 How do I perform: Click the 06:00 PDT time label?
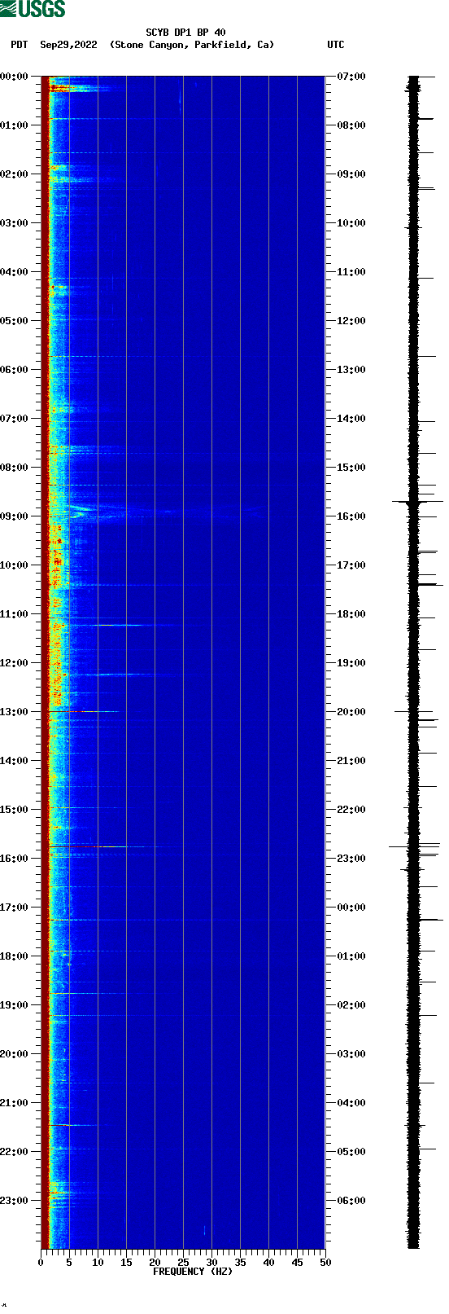(15, 370)
